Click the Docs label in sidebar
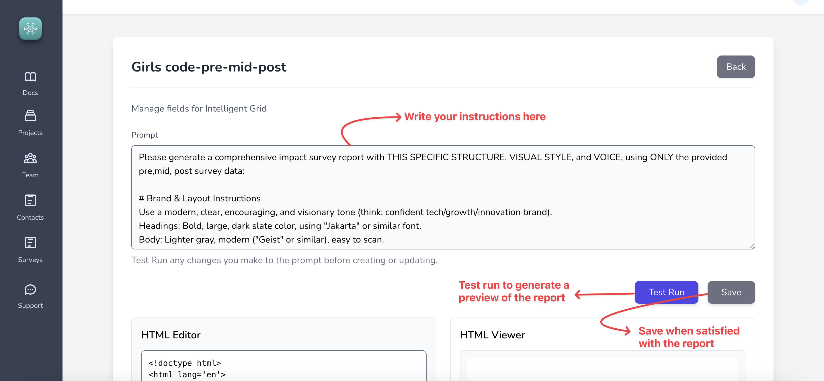The width and height of the screenshot is (824, 381). point(30,93)
